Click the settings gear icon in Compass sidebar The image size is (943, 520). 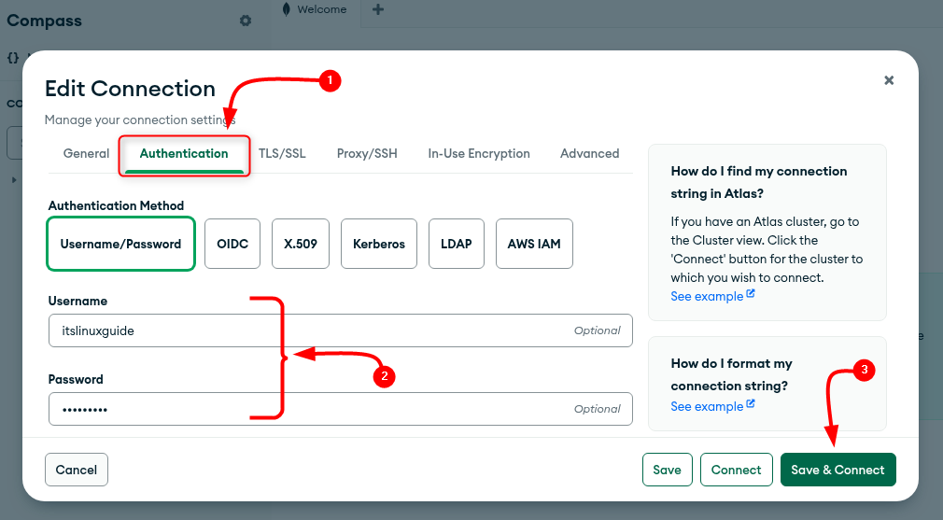click(x=246, y=21)
